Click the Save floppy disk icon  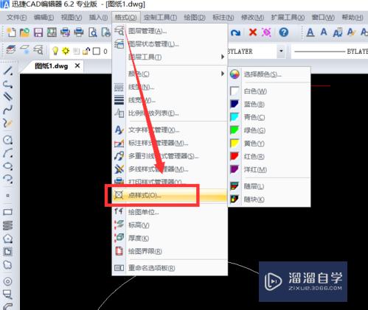[x=38, y=32]
